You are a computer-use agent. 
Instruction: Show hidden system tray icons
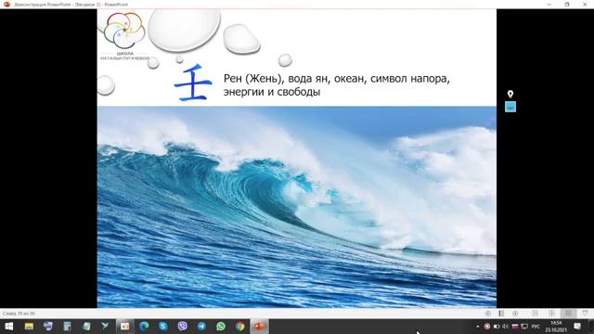(478, 326)
